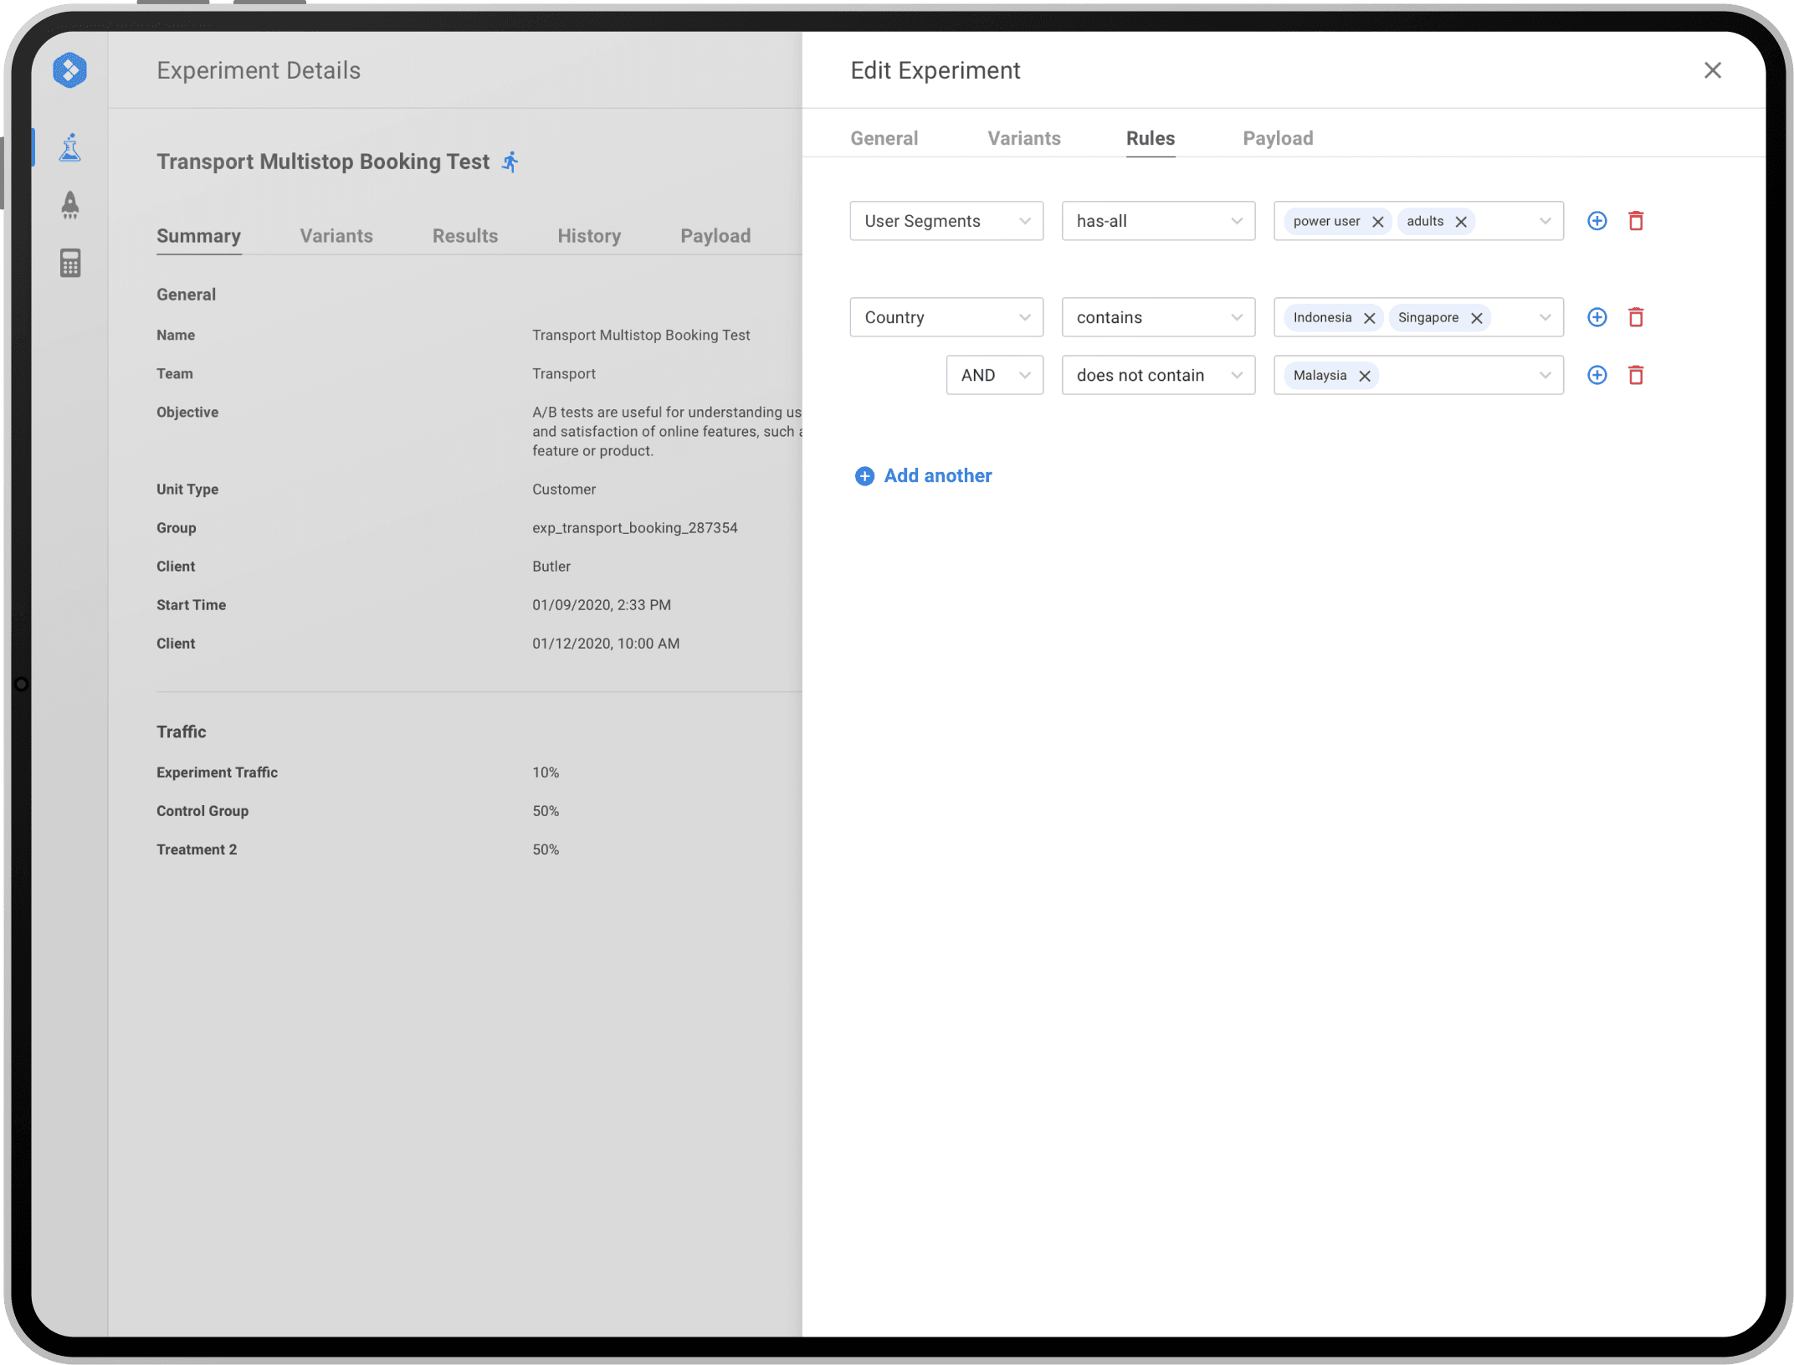This screenshot has height=1365, width=1794.
Task: Remove the Indonesia tag
Action: point(1369,318)
